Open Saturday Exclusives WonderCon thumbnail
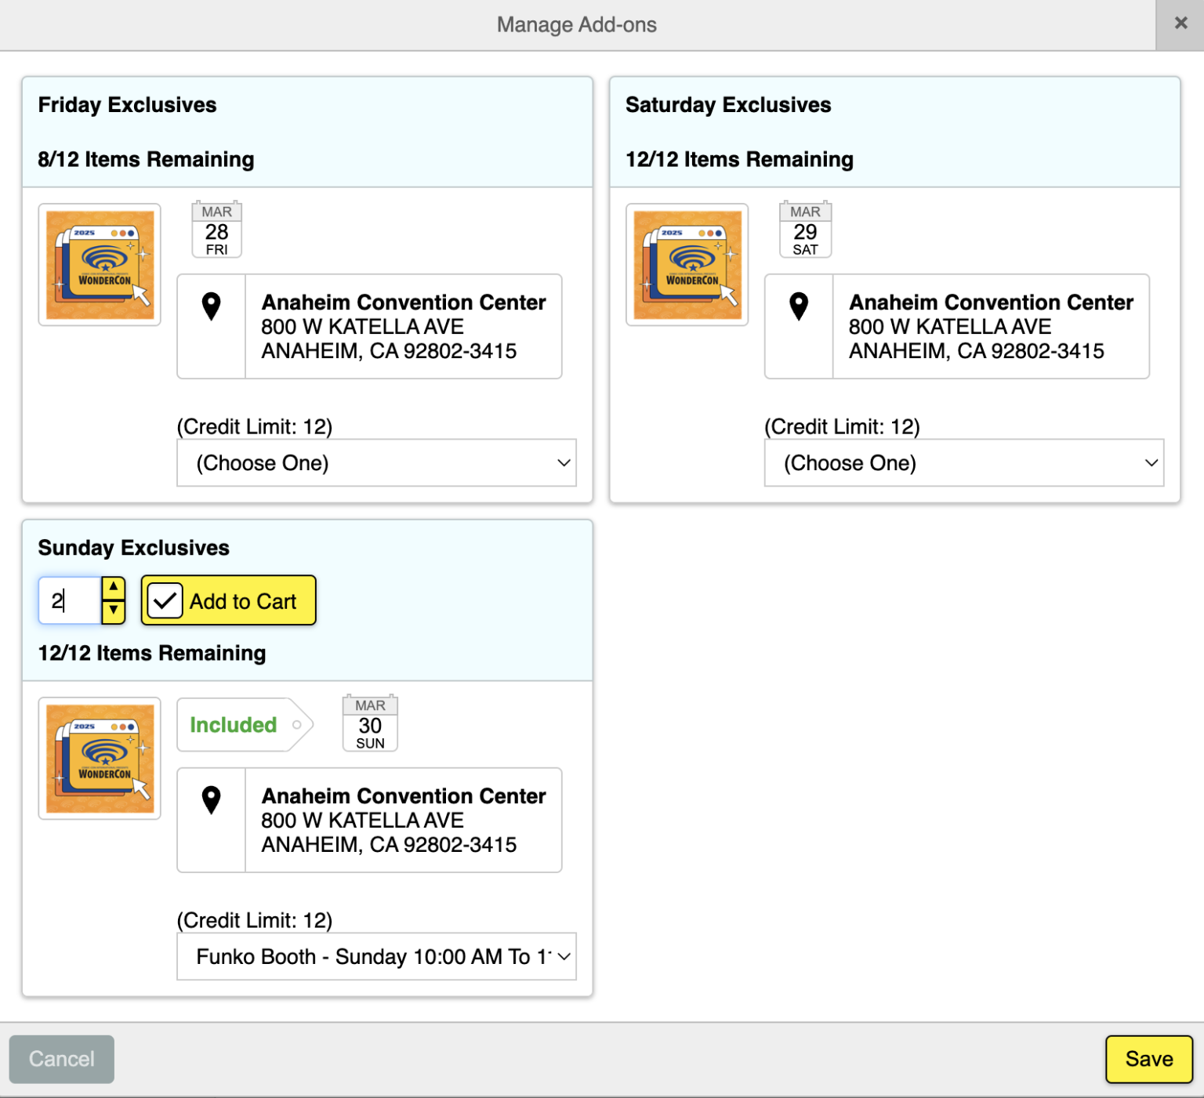 [687, 265]
